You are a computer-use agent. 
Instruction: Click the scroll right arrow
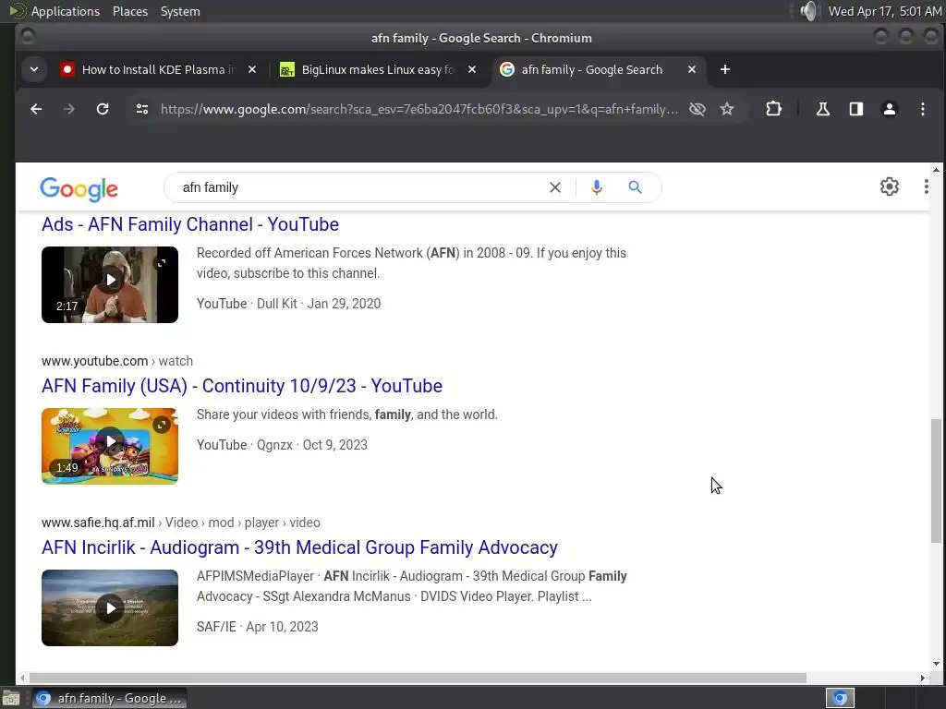pos(922,678)
